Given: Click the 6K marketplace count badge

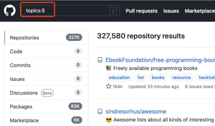Looking at the screenshot, I should 77,120.
